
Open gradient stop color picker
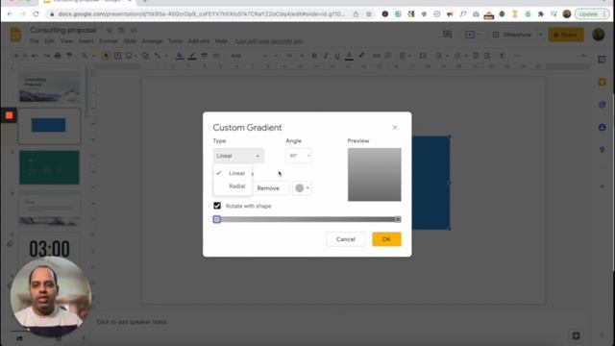point(302,188)
